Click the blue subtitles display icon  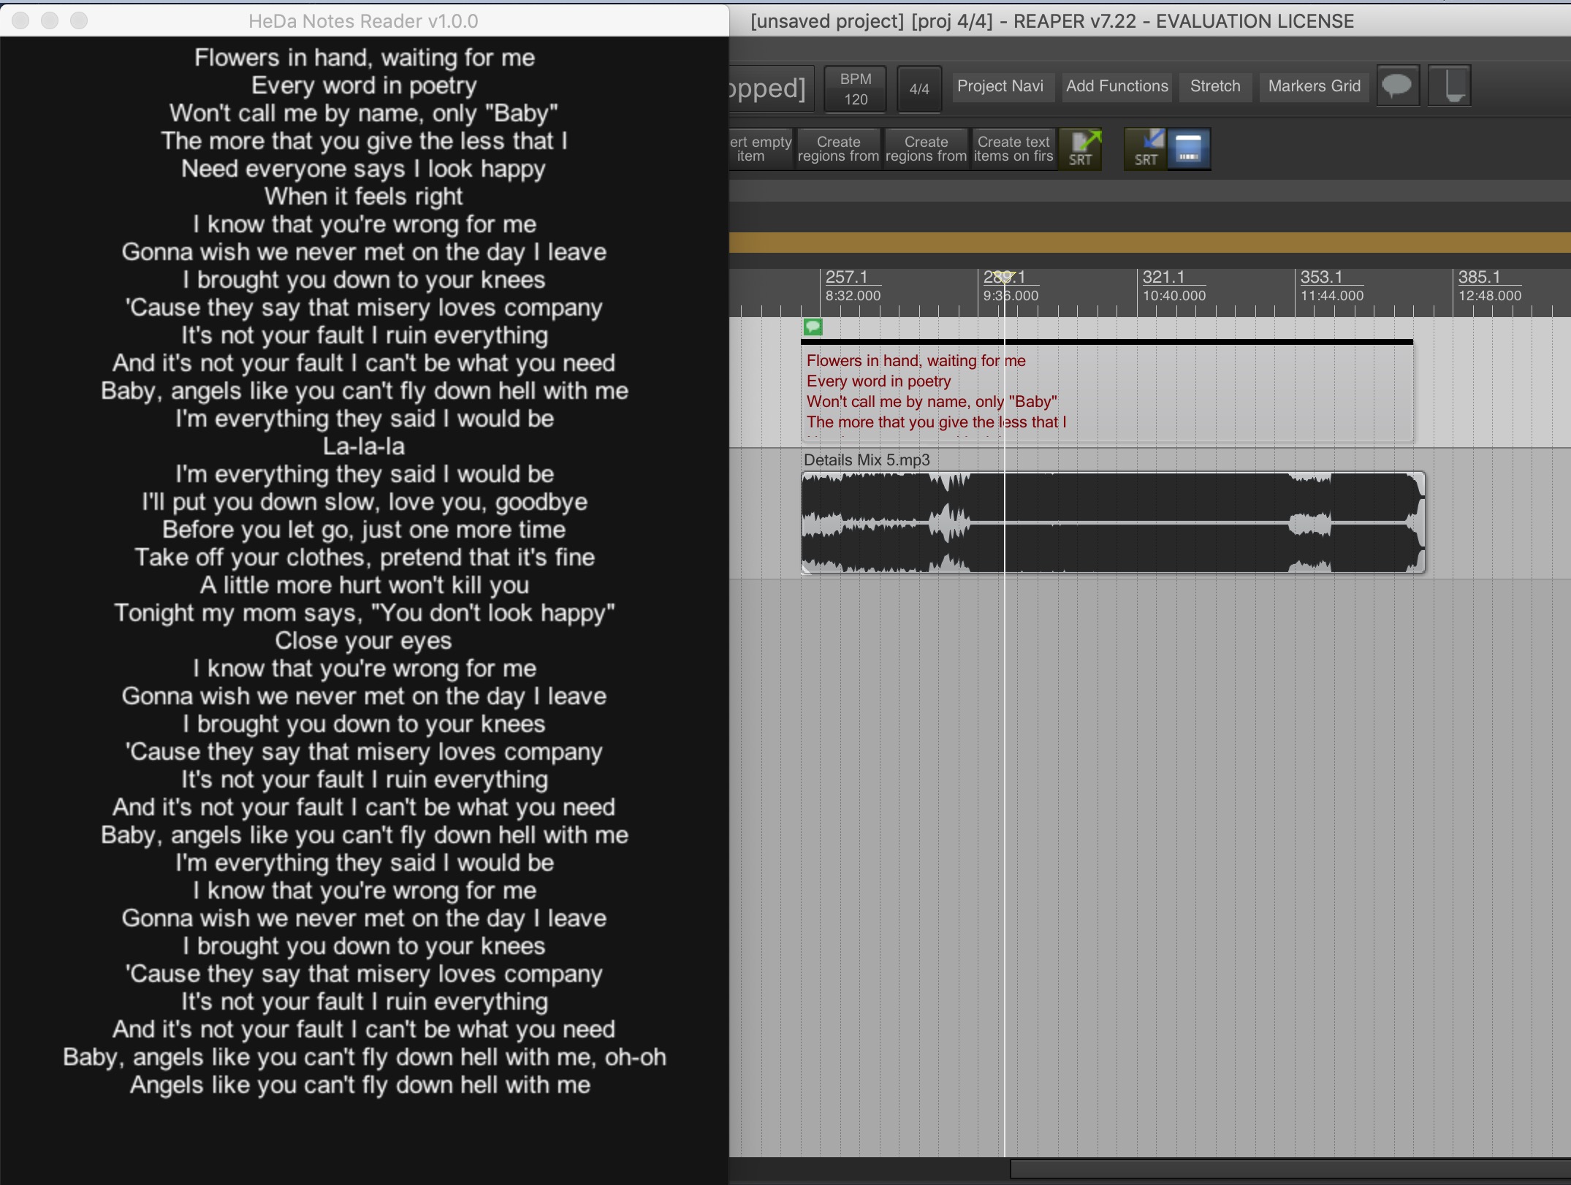[x=1189, y=149]
